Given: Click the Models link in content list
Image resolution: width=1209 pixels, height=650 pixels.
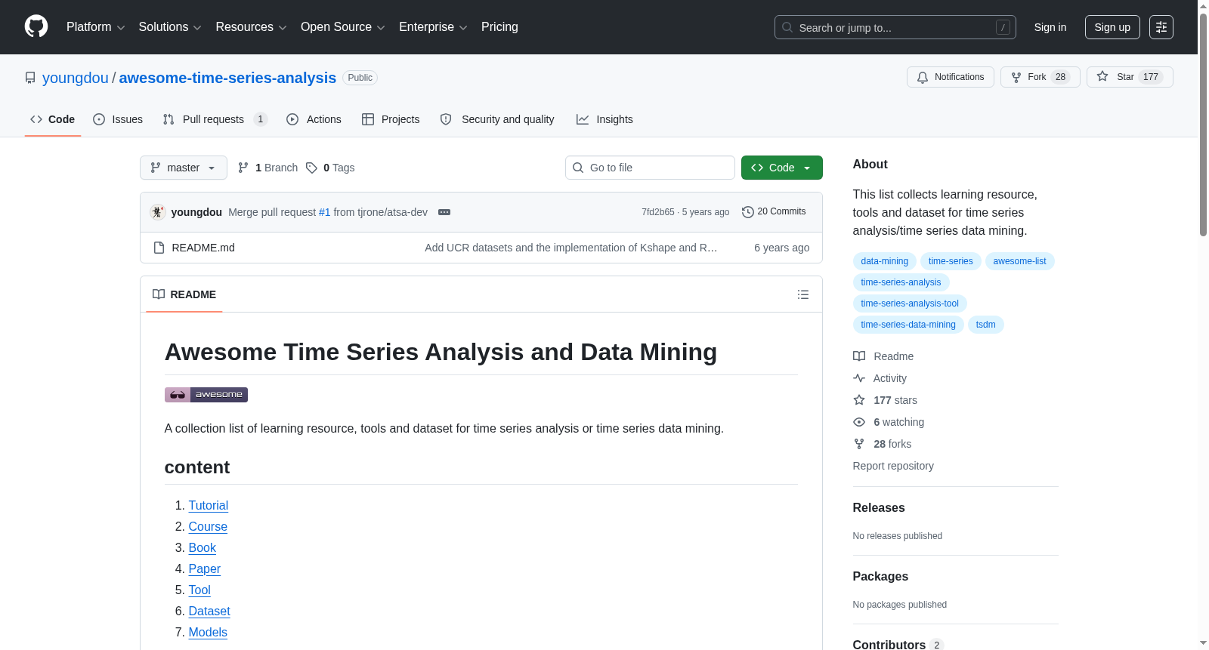Looking at the screenshot, I should (208, 633).
